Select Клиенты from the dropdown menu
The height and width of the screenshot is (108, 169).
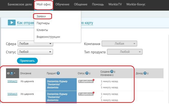[x=42, y=30]
